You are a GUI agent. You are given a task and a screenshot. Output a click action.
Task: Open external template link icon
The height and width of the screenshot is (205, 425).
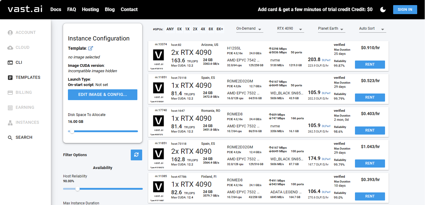coord(90,48)
